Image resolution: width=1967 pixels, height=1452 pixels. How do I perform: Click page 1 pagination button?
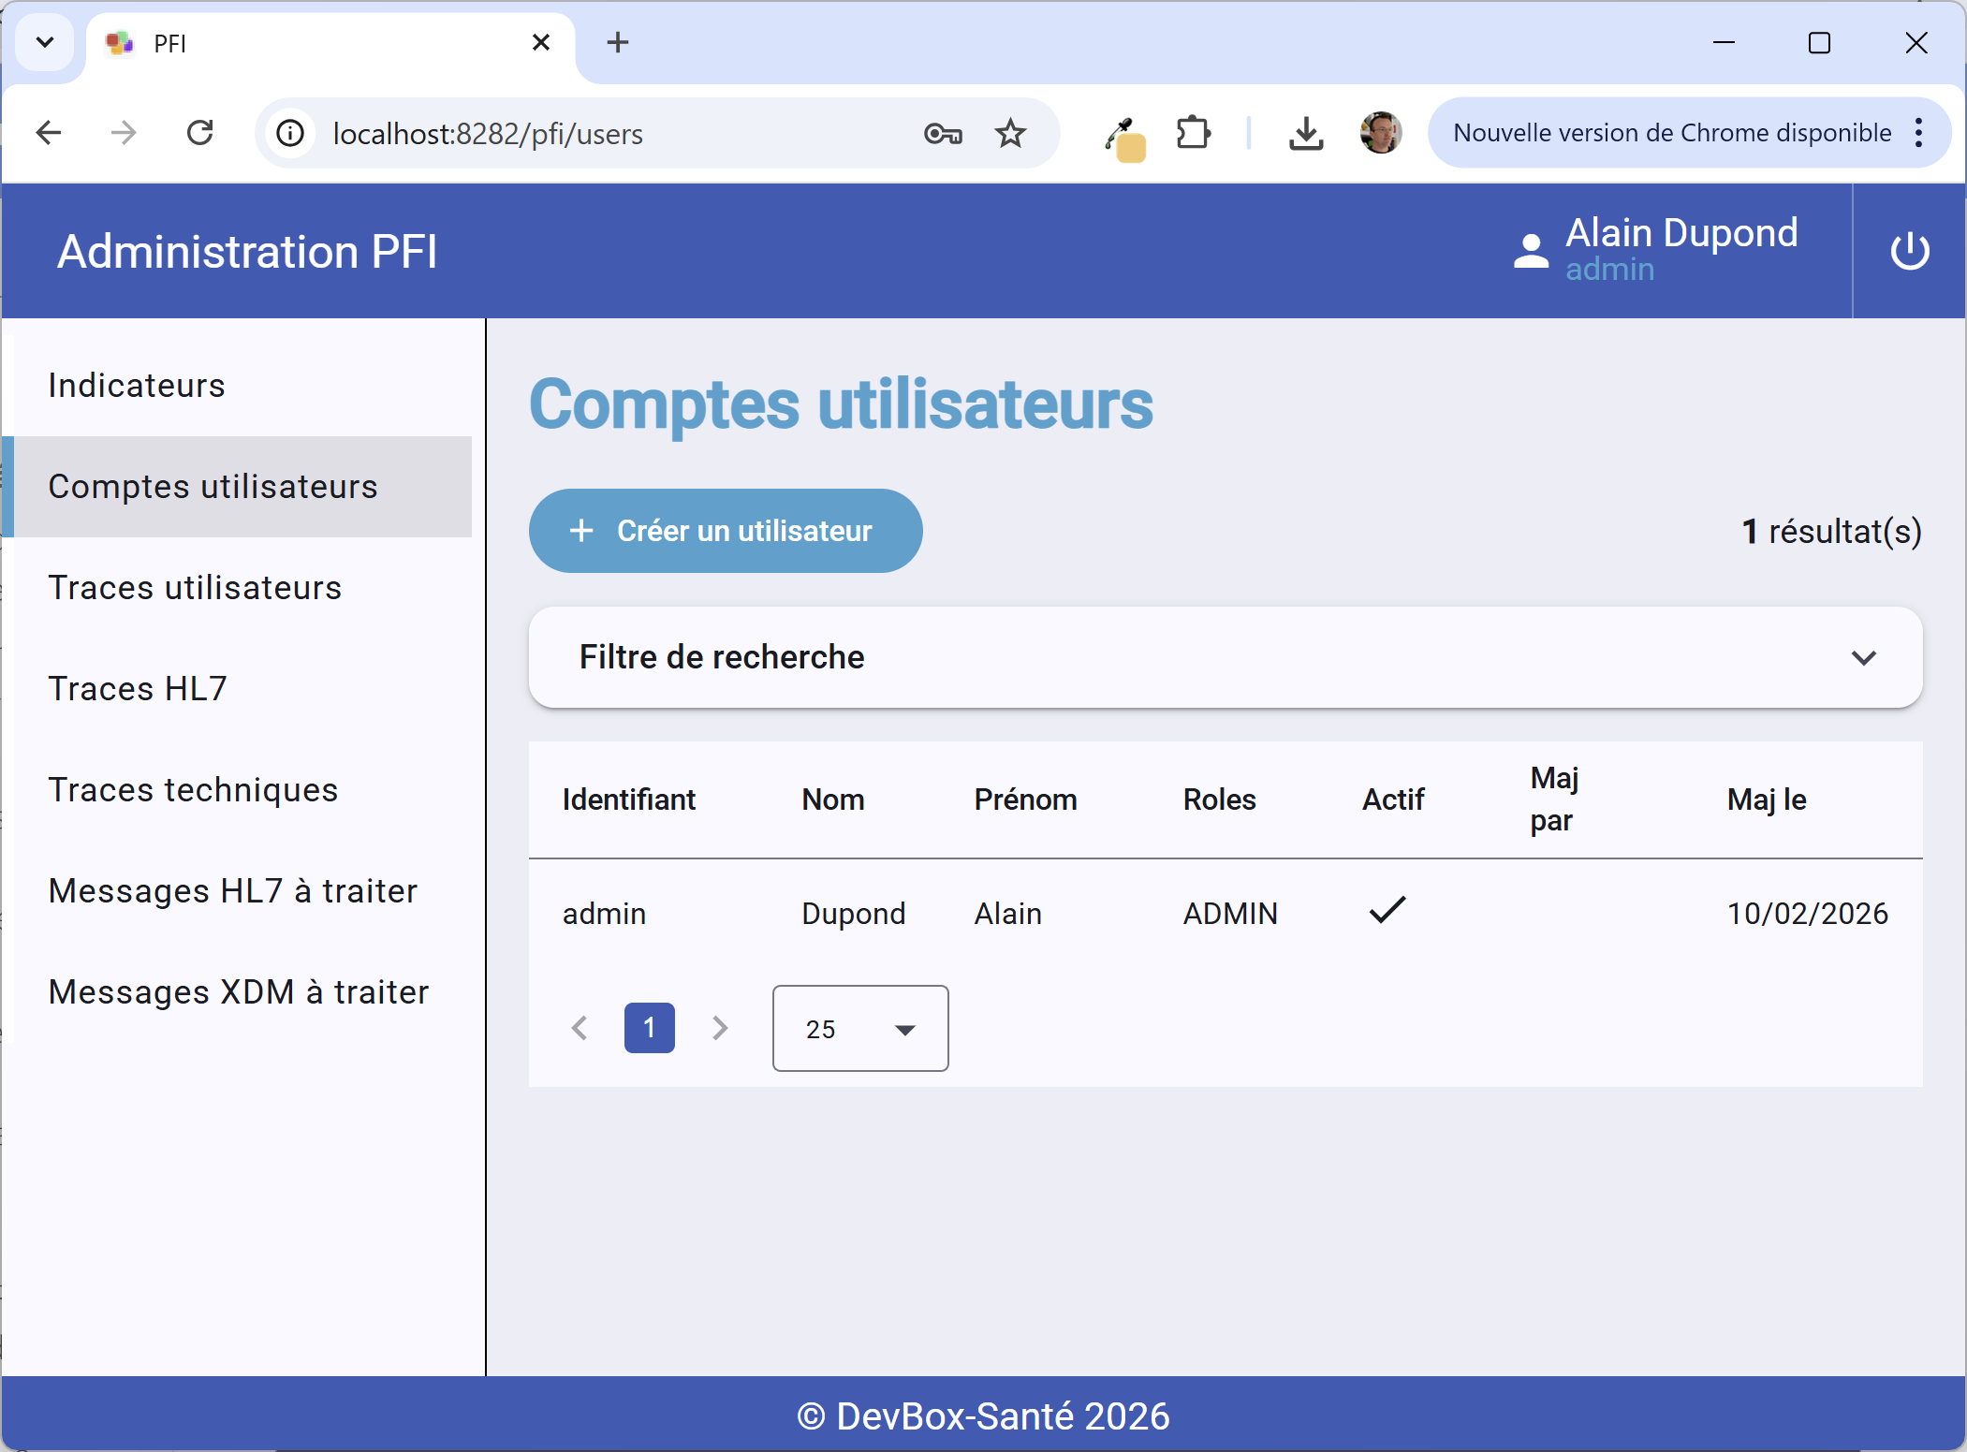click(649, 1028)
